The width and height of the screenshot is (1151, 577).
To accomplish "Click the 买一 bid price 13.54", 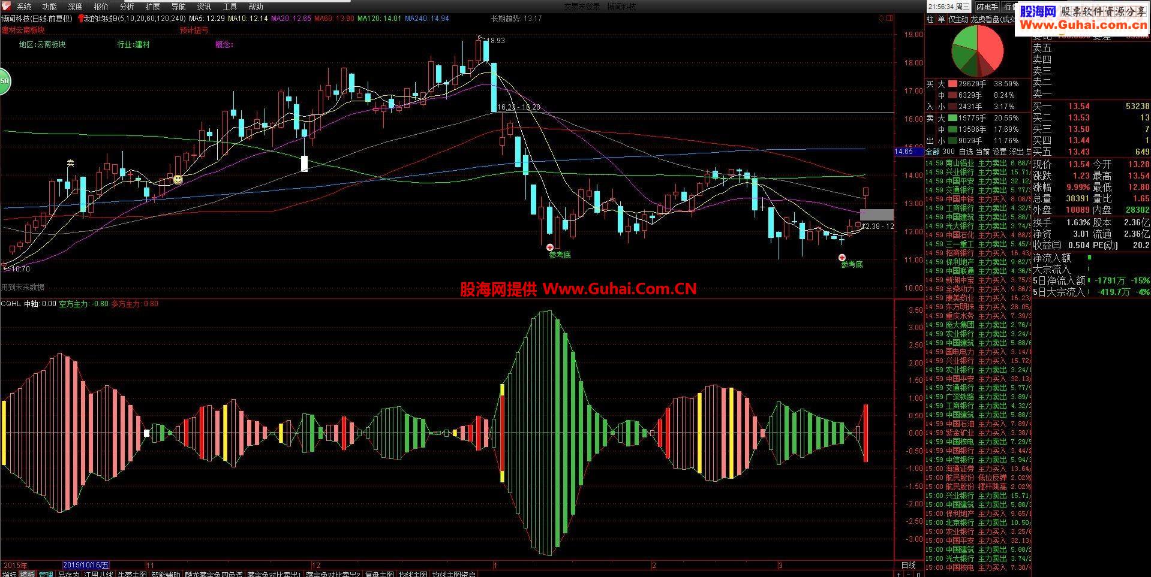I will click(1078, 106).
